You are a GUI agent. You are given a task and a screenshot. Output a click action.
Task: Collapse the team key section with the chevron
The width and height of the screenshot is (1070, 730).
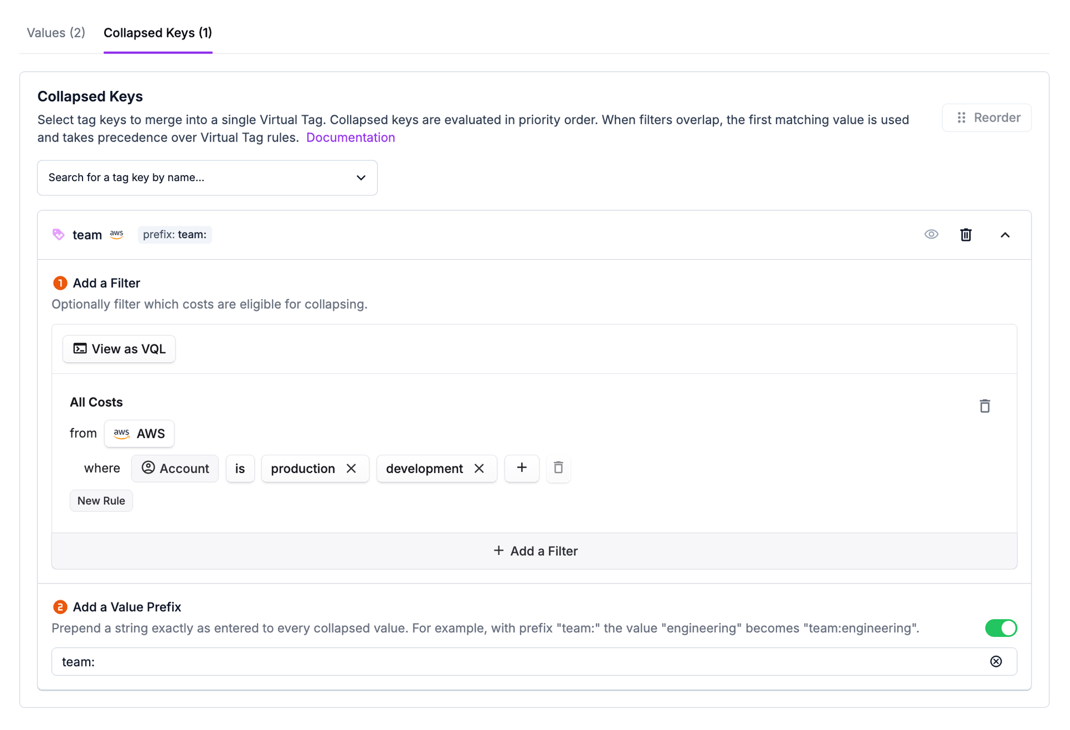click(1005, 235)
